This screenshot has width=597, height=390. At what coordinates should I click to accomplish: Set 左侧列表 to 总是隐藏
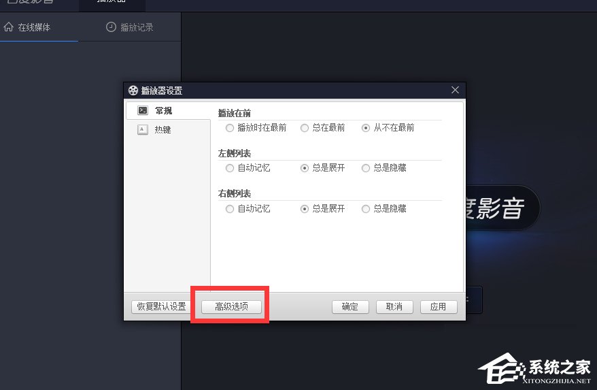coord(366,168)
